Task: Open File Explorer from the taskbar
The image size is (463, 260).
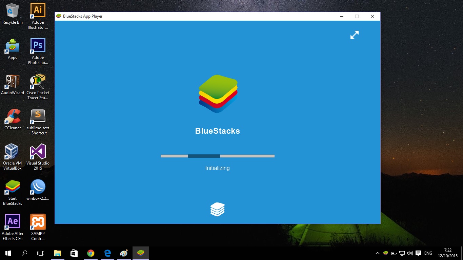Action: click(x=58, y=253)
